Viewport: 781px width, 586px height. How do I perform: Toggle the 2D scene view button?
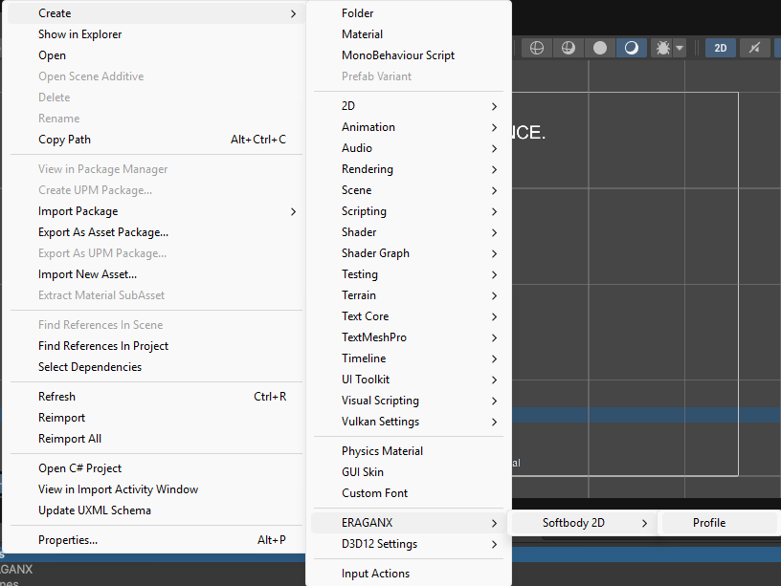click(x=721, y=48)
